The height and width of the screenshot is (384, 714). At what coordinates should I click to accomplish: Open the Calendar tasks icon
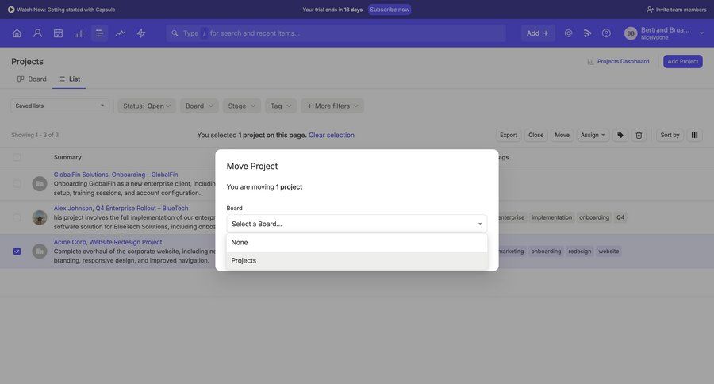pyautogui.click(x=58, y=33)
